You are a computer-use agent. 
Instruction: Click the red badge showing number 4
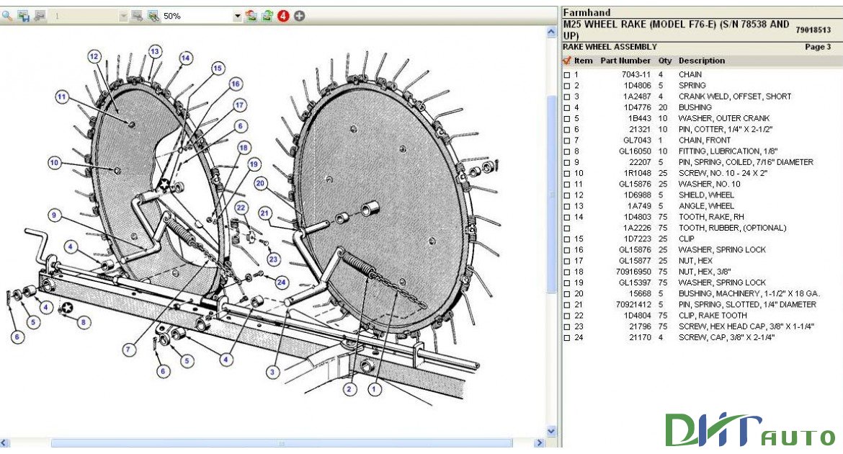(284, 15)
